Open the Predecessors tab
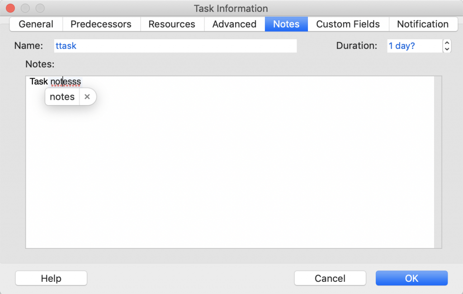463x294 pixels. tap(101, 24)
